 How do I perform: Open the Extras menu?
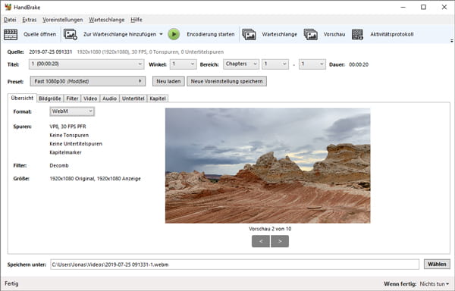click(30, 20)
